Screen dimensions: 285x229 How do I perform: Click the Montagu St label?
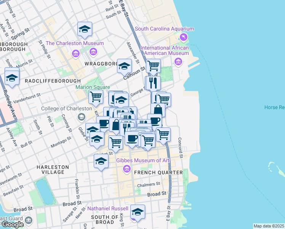point(61,142)
